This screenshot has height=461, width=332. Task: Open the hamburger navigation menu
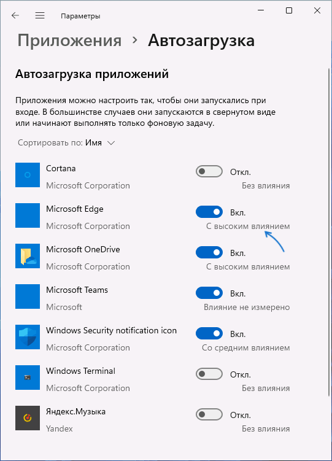tap(40, 15)
